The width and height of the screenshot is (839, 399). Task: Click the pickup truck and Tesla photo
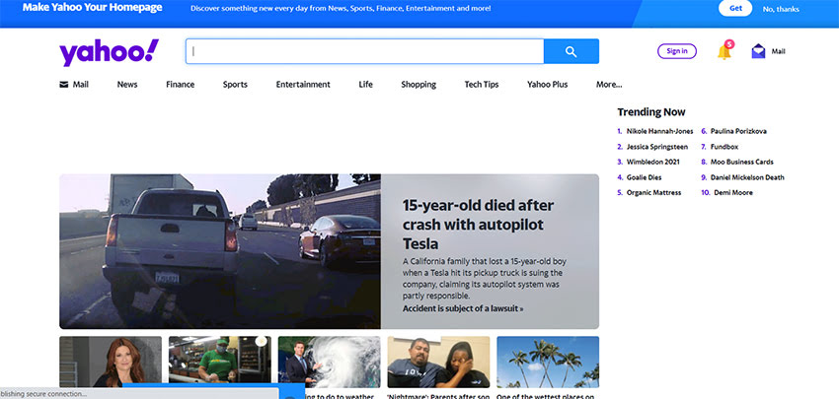point(220,251)
